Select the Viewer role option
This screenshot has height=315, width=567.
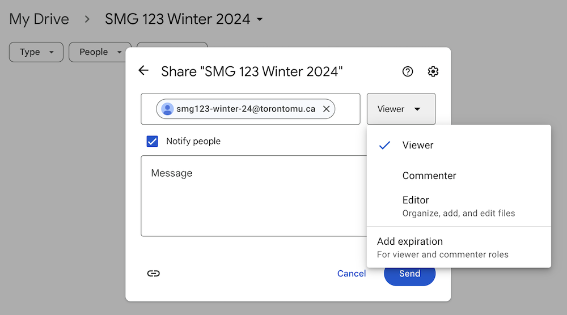pyautogui.click(x=418, y=145)
